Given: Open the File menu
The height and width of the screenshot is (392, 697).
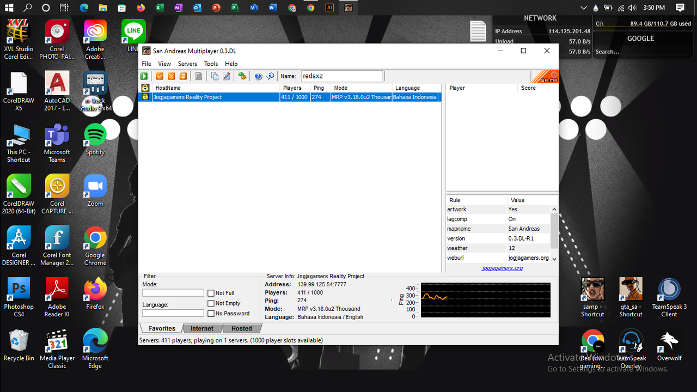Looking at the screenshot, I should [146, 64].
